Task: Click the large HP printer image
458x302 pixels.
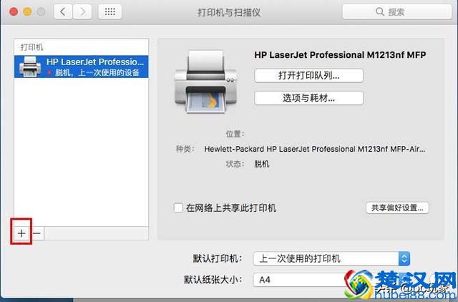Action: click(204, 80)
